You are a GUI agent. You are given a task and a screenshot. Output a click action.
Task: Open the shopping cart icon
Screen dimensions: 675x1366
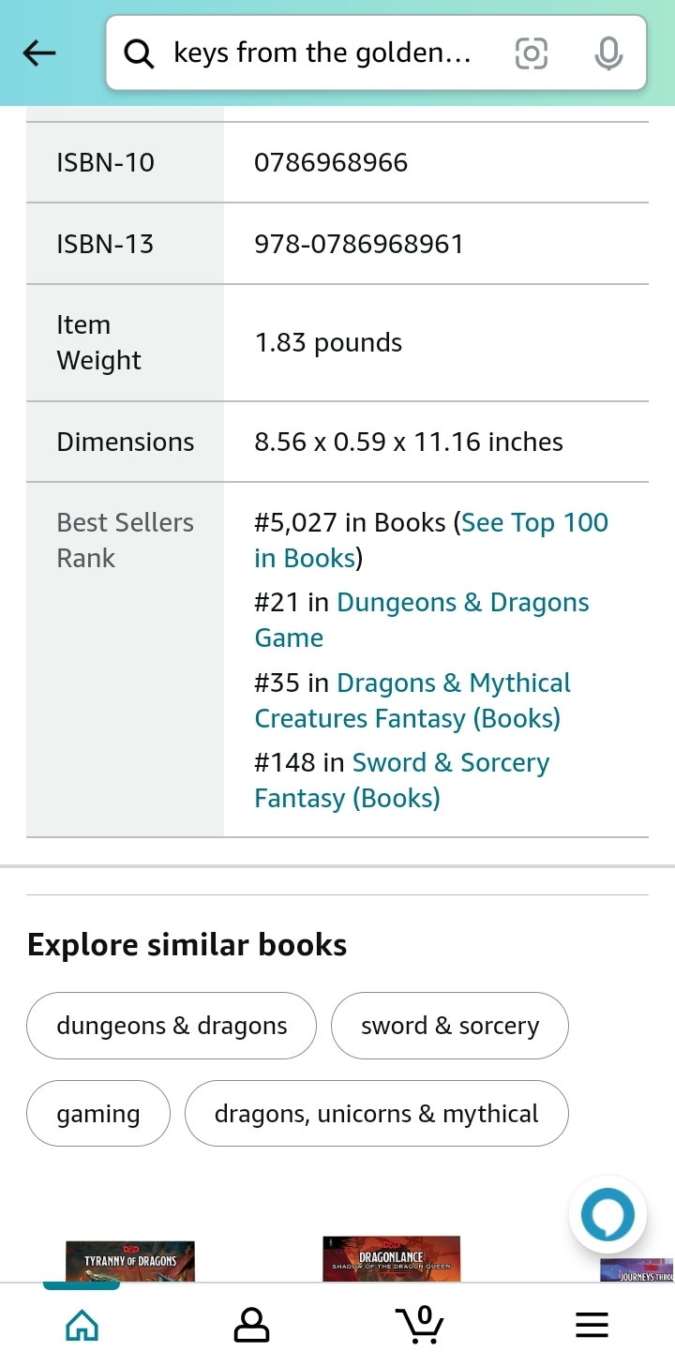click(419, 1324)
